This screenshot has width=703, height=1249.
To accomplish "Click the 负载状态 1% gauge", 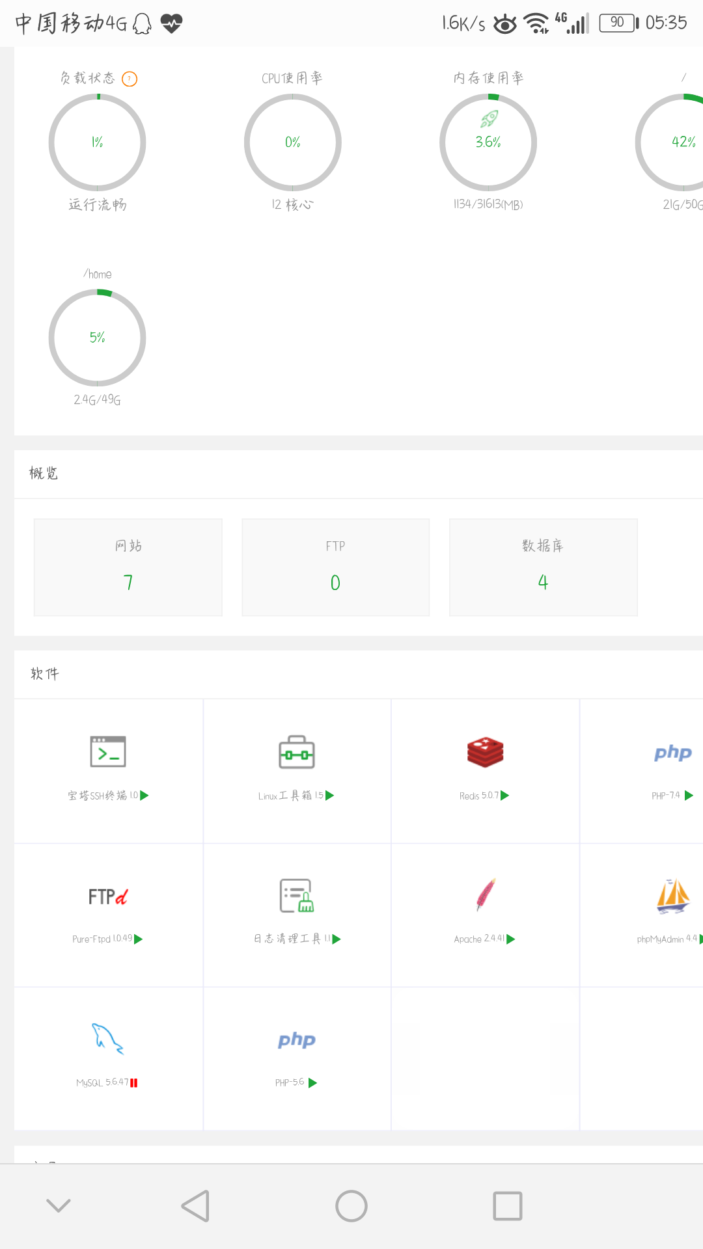I will point(98,142).
